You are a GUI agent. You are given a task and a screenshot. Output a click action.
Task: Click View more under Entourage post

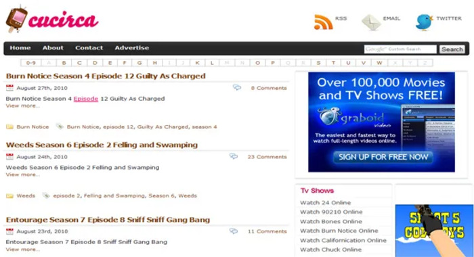pos(22,250)
